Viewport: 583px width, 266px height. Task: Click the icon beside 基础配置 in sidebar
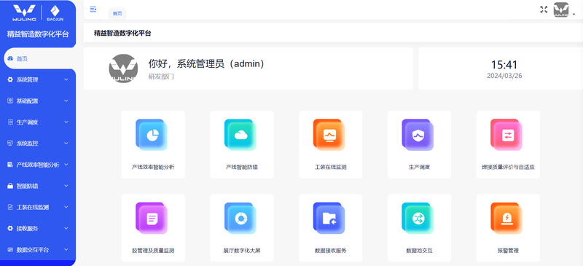10,101
